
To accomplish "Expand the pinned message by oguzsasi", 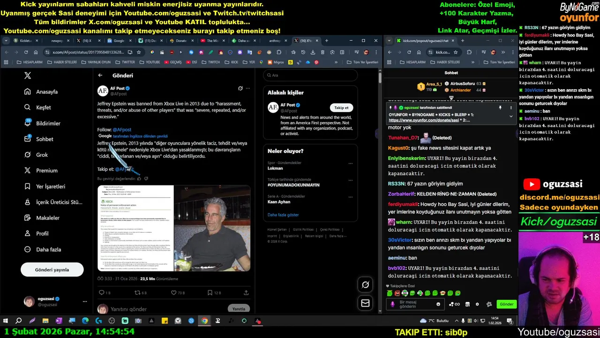I will coord(511,116).
